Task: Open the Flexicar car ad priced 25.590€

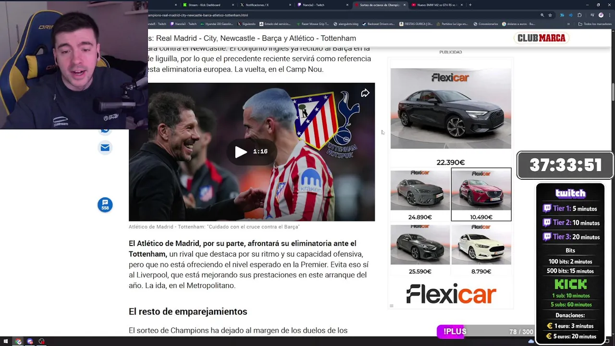Action: click(420, 249)
